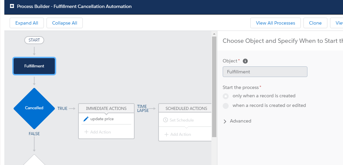Click Expand All button
The width and height of the screenshot is (343, 165).
pos(27,23)
